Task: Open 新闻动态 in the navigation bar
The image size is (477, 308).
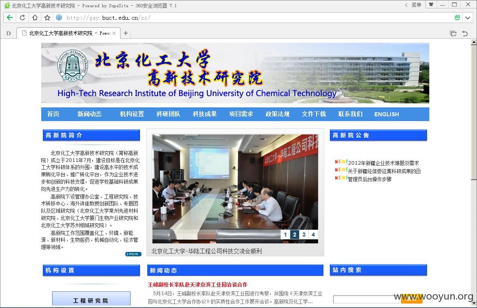Action: click(x=89, y=114)
